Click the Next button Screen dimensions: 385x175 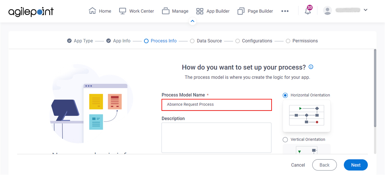[356, 165]
